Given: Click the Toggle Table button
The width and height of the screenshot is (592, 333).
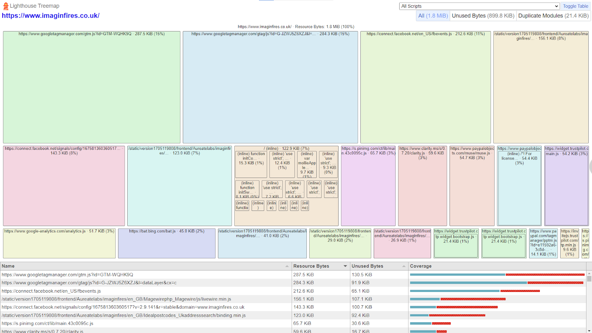Looking at the screenshot, I should [x=575, y=6].
